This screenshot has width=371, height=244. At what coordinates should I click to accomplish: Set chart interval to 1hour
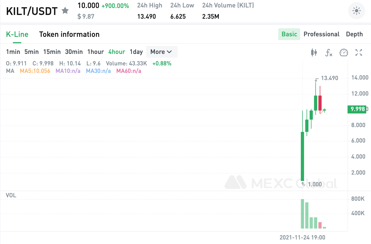(x=96, y=52)
